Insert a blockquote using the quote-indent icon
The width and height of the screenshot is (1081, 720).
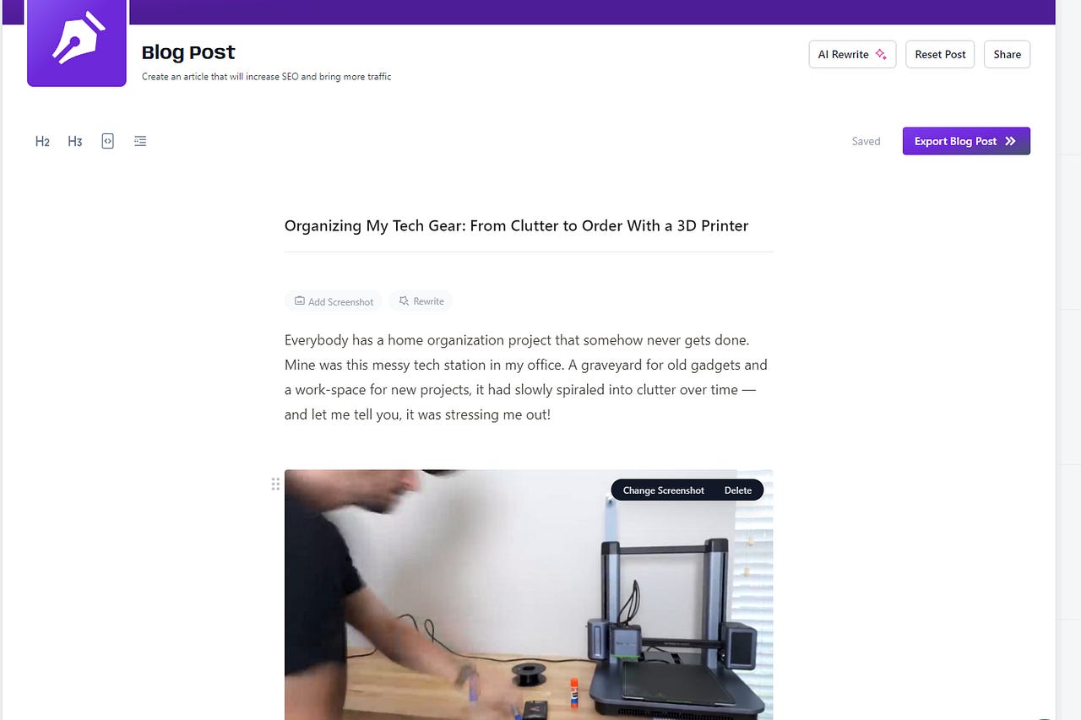140,141
